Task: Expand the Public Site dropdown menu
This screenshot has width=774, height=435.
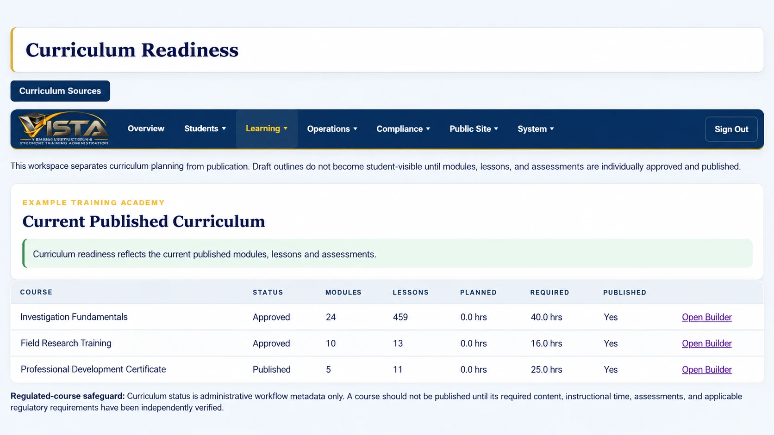Action: tap(474, 129)
